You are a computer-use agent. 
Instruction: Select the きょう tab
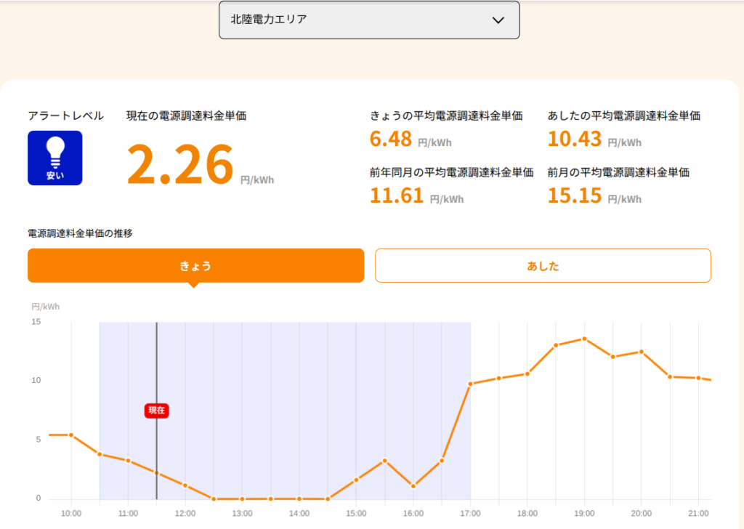[x=196, y=266]
